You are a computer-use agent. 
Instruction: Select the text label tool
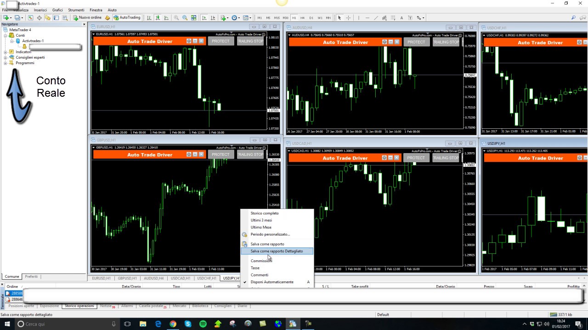[410, 18]
